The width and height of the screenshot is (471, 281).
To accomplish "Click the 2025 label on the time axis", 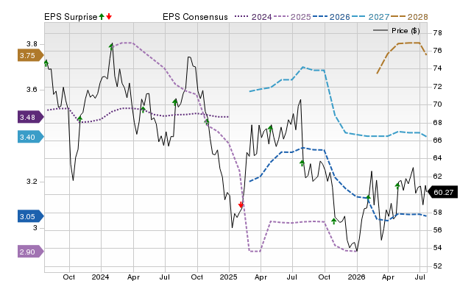I will pyautogui.click(x=229, y=277).
